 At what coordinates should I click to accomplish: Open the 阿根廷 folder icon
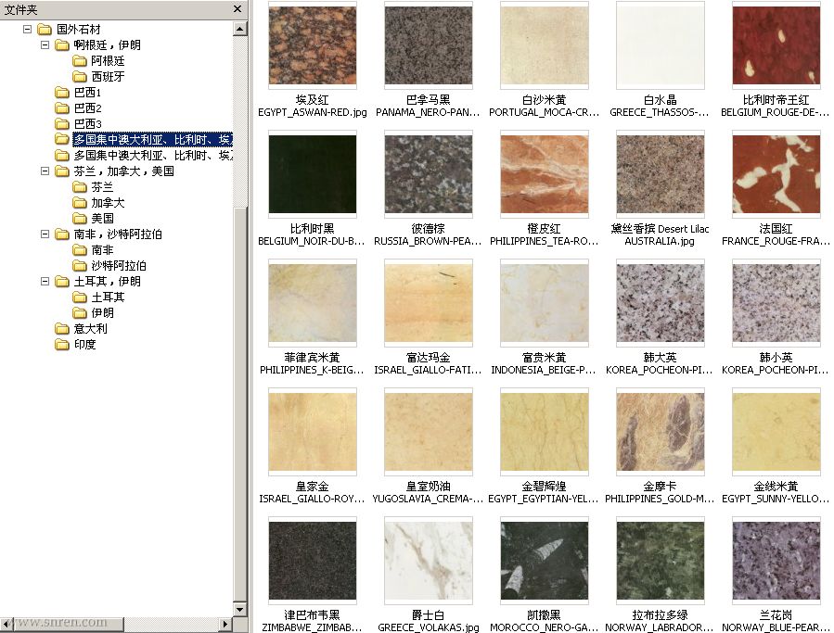pos(80,60)
